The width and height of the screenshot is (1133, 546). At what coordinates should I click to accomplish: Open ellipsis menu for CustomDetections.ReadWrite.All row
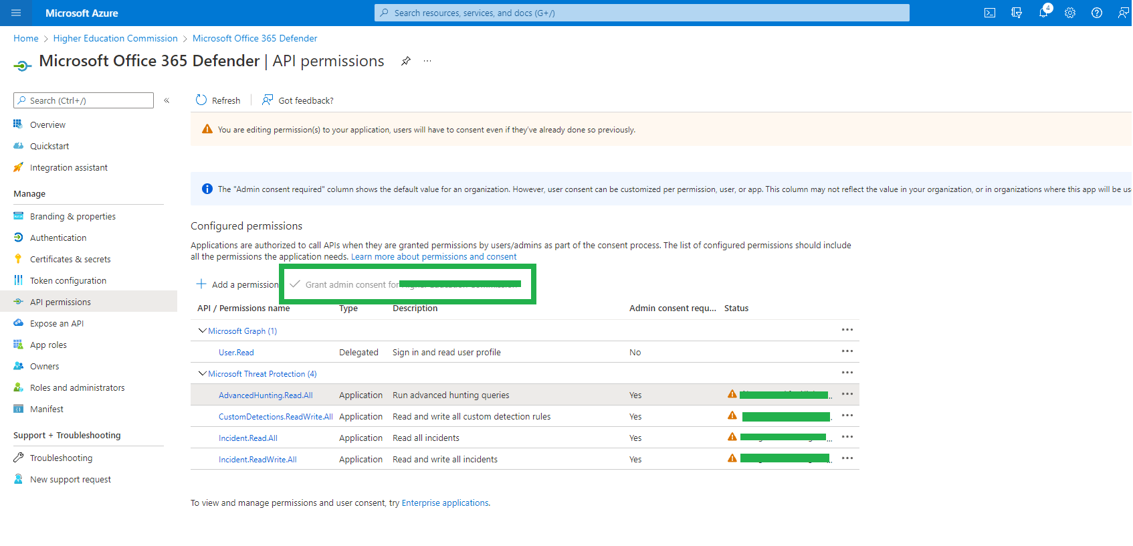tap(847, 416)
